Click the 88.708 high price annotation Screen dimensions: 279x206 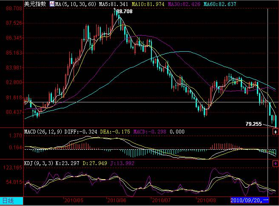click(x=124, y=12)
